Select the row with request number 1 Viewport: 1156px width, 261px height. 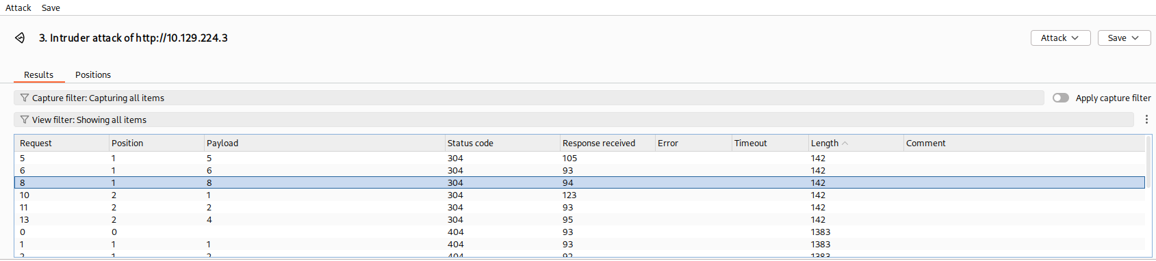click(580, 244)
